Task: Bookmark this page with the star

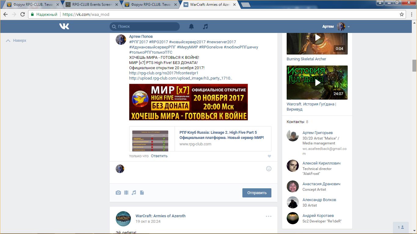Action: click(402, 14)
